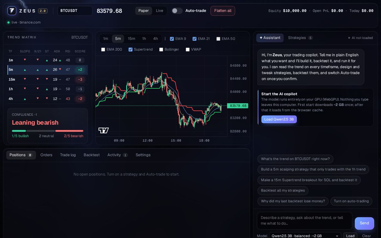
Task: Select the 5m chart timeframe button
Action: pos(118,39)
